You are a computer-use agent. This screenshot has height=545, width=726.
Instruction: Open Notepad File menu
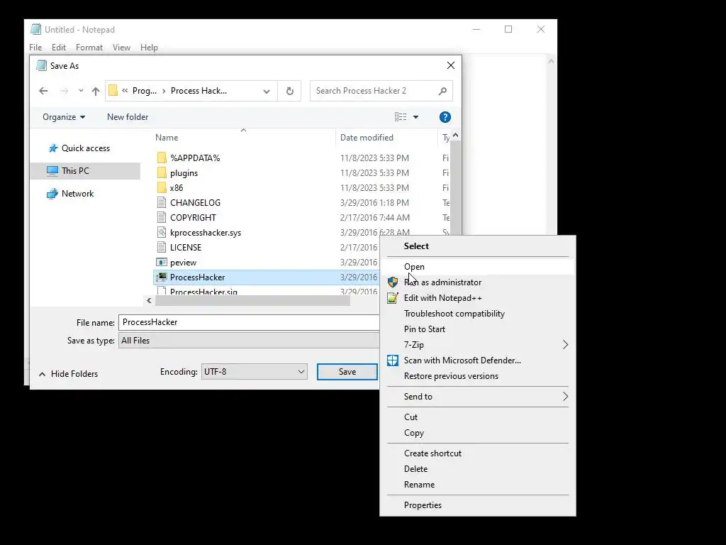(35, 48)
